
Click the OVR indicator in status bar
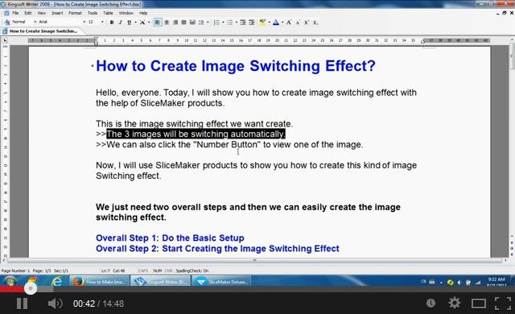[168, 271]
